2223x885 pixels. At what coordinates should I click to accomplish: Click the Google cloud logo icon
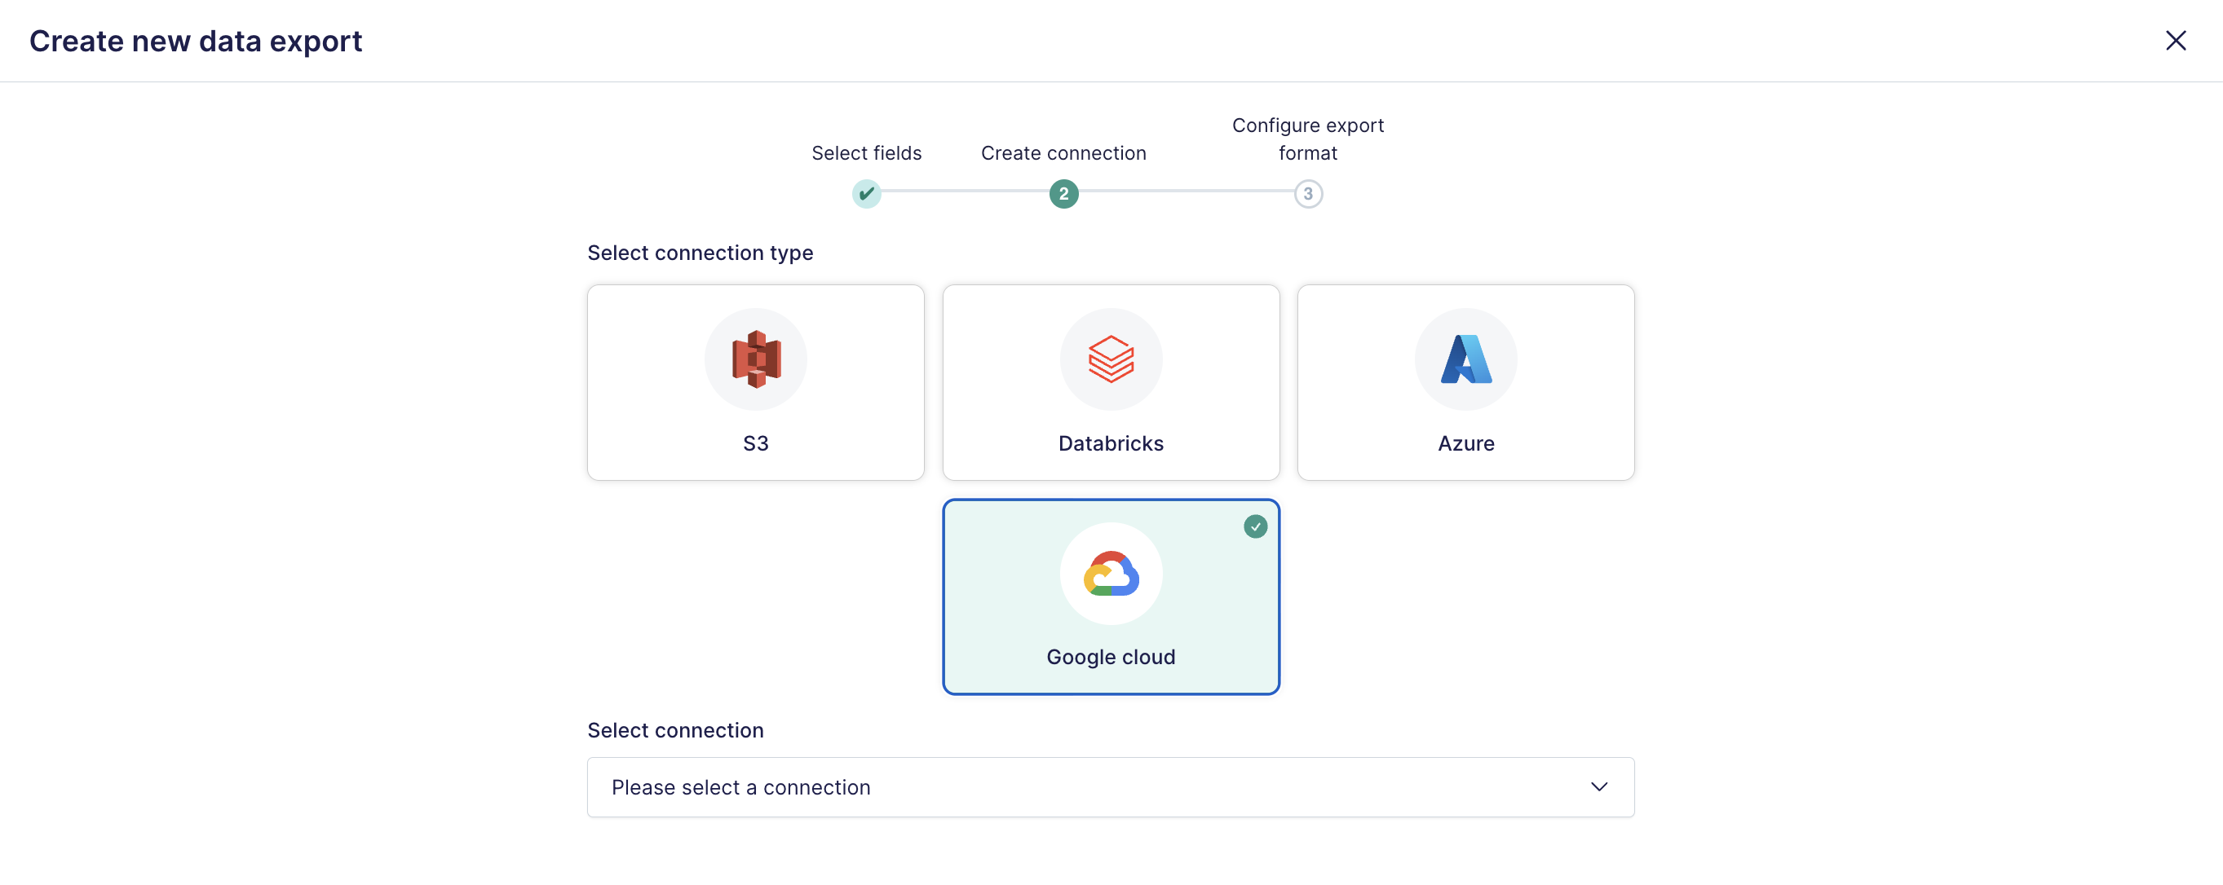click(1111, 574)
